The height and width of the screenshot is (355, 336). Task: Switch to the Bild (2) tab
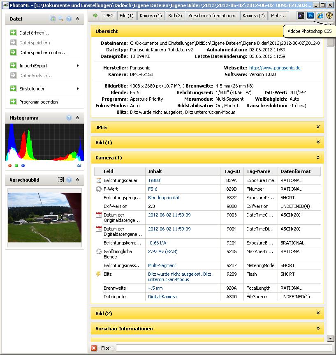click(175, 16)
